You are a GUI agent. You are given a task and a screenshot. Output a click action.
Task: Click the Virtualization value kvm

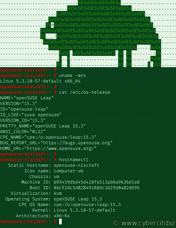[x=58, y=193]
